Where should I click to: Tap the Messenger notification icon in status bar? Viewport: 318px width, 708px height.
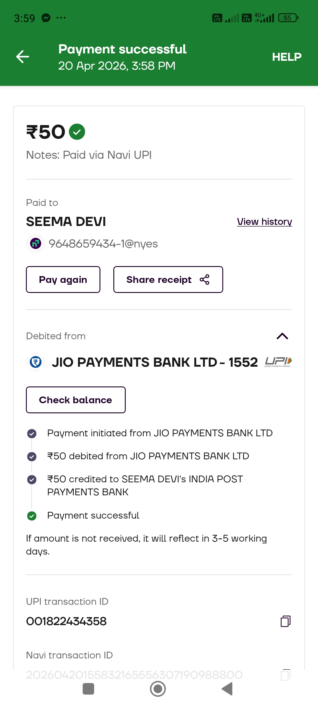tap(46, 18)
